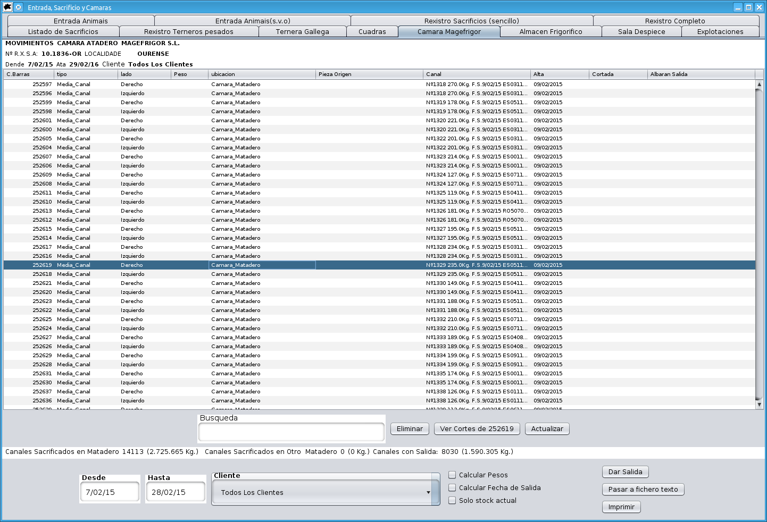Select row with barcode 252618

pyautogui.click(x=379, y=274)
